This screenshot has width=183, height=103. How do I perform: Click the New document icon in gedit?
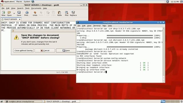click(3, 13)
